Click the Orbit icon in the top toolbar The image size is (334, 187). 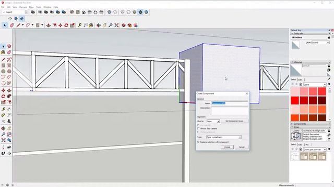pyautogui.click(x=99, y=25)
